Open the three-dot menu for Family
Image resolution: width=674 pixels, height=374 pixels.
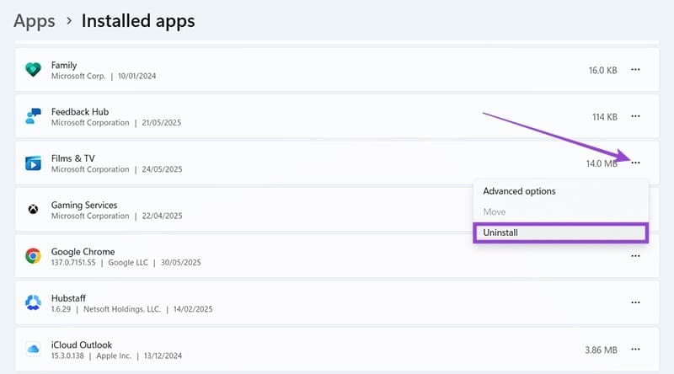coord(635,70)
